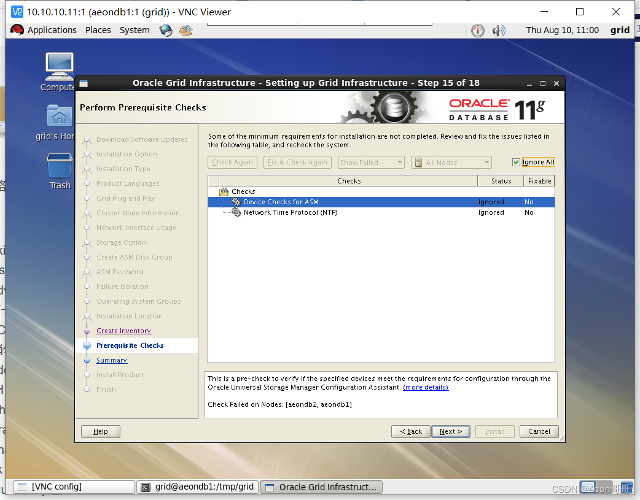Click the Checks folder icon in results table

[x=224, y=191]
